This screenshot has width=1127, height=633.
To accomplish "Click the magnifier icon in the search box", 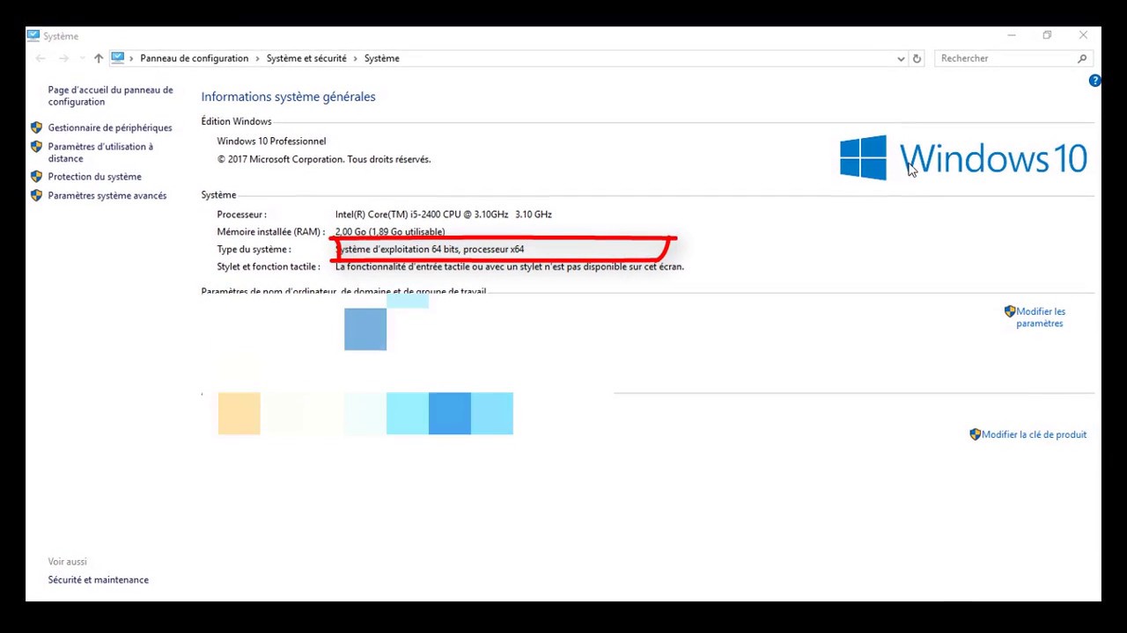I will [1082, 58].
